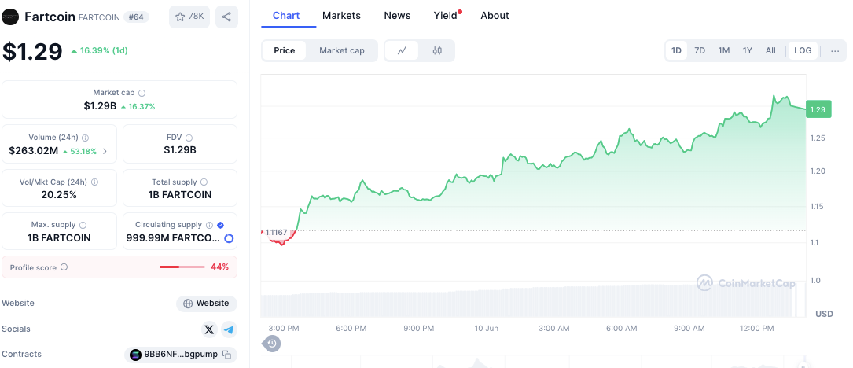Select the Price chart toggle

(284, 50)
